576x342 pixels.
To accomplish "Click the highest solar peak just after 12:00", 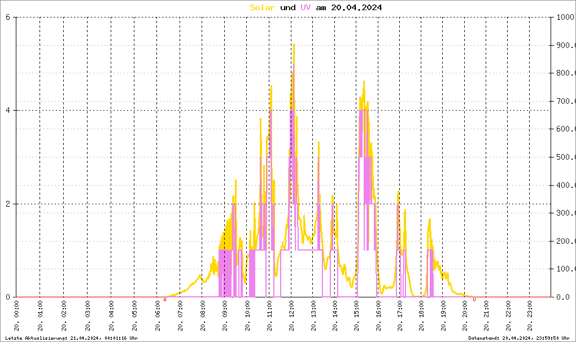I will click(x=294, y=45).
